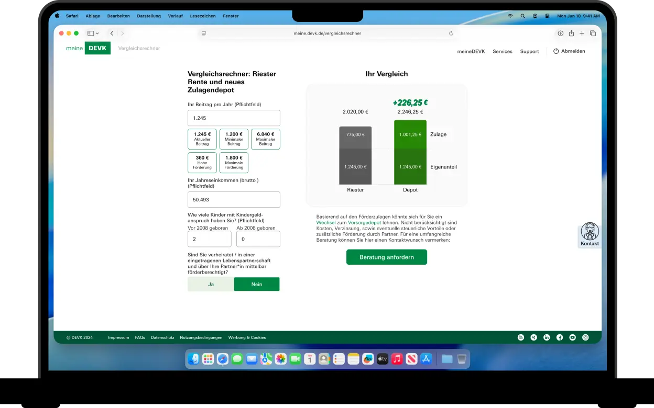This screenshot has height=408, width=654.
Task: Open Mail in the Dock
Action: [252, 359]
